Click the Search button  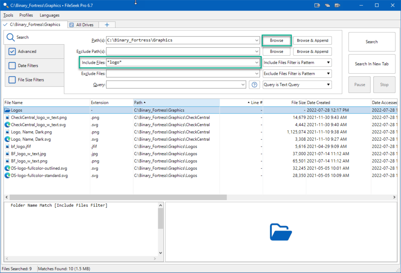point(371,42)
